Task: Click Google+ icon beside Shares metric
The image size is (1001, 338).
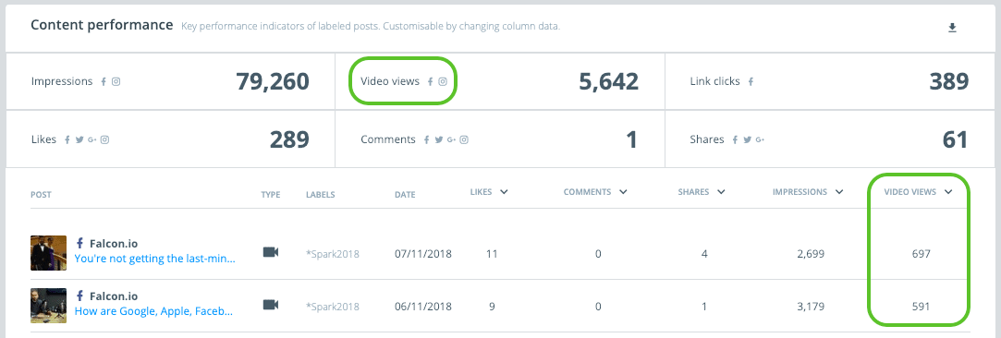Action: (760, 139)
